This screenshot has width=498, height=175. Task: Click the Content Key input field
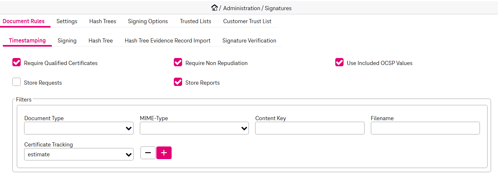(x=310, y=128)
